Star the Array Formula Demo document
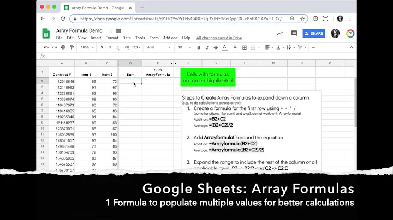The image size is (393, 220). coord(110,30)
